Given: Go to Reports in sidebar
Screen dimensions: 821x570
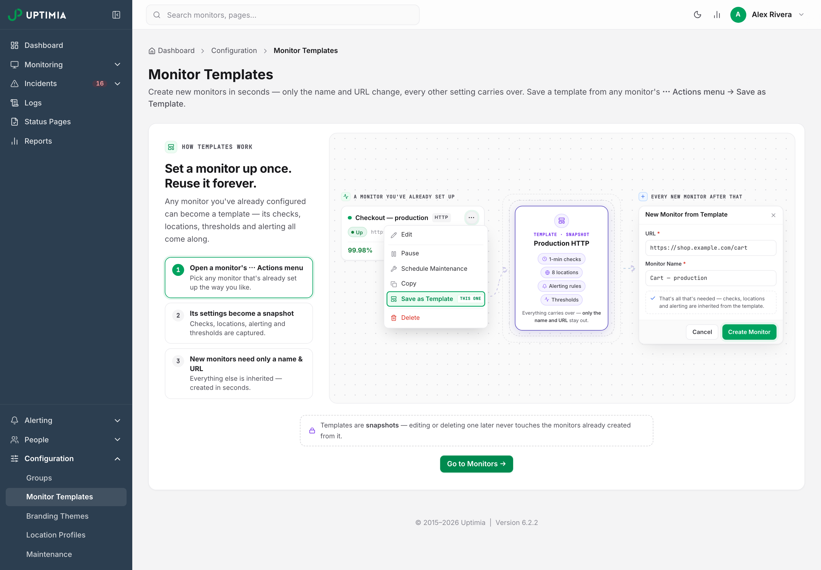Looking at the screenshot, I should [x=66, y=141].
